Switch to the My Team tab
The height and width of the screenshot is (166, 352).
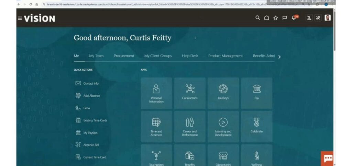[x=96, y=56]
